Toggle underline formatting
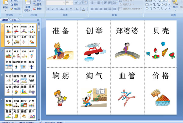 [57, 9]
